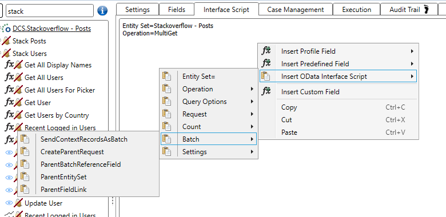Viewport: 446px width, 217px height.
Task: Select Get All Users For Picker item
Action: (x=59, y=90)
